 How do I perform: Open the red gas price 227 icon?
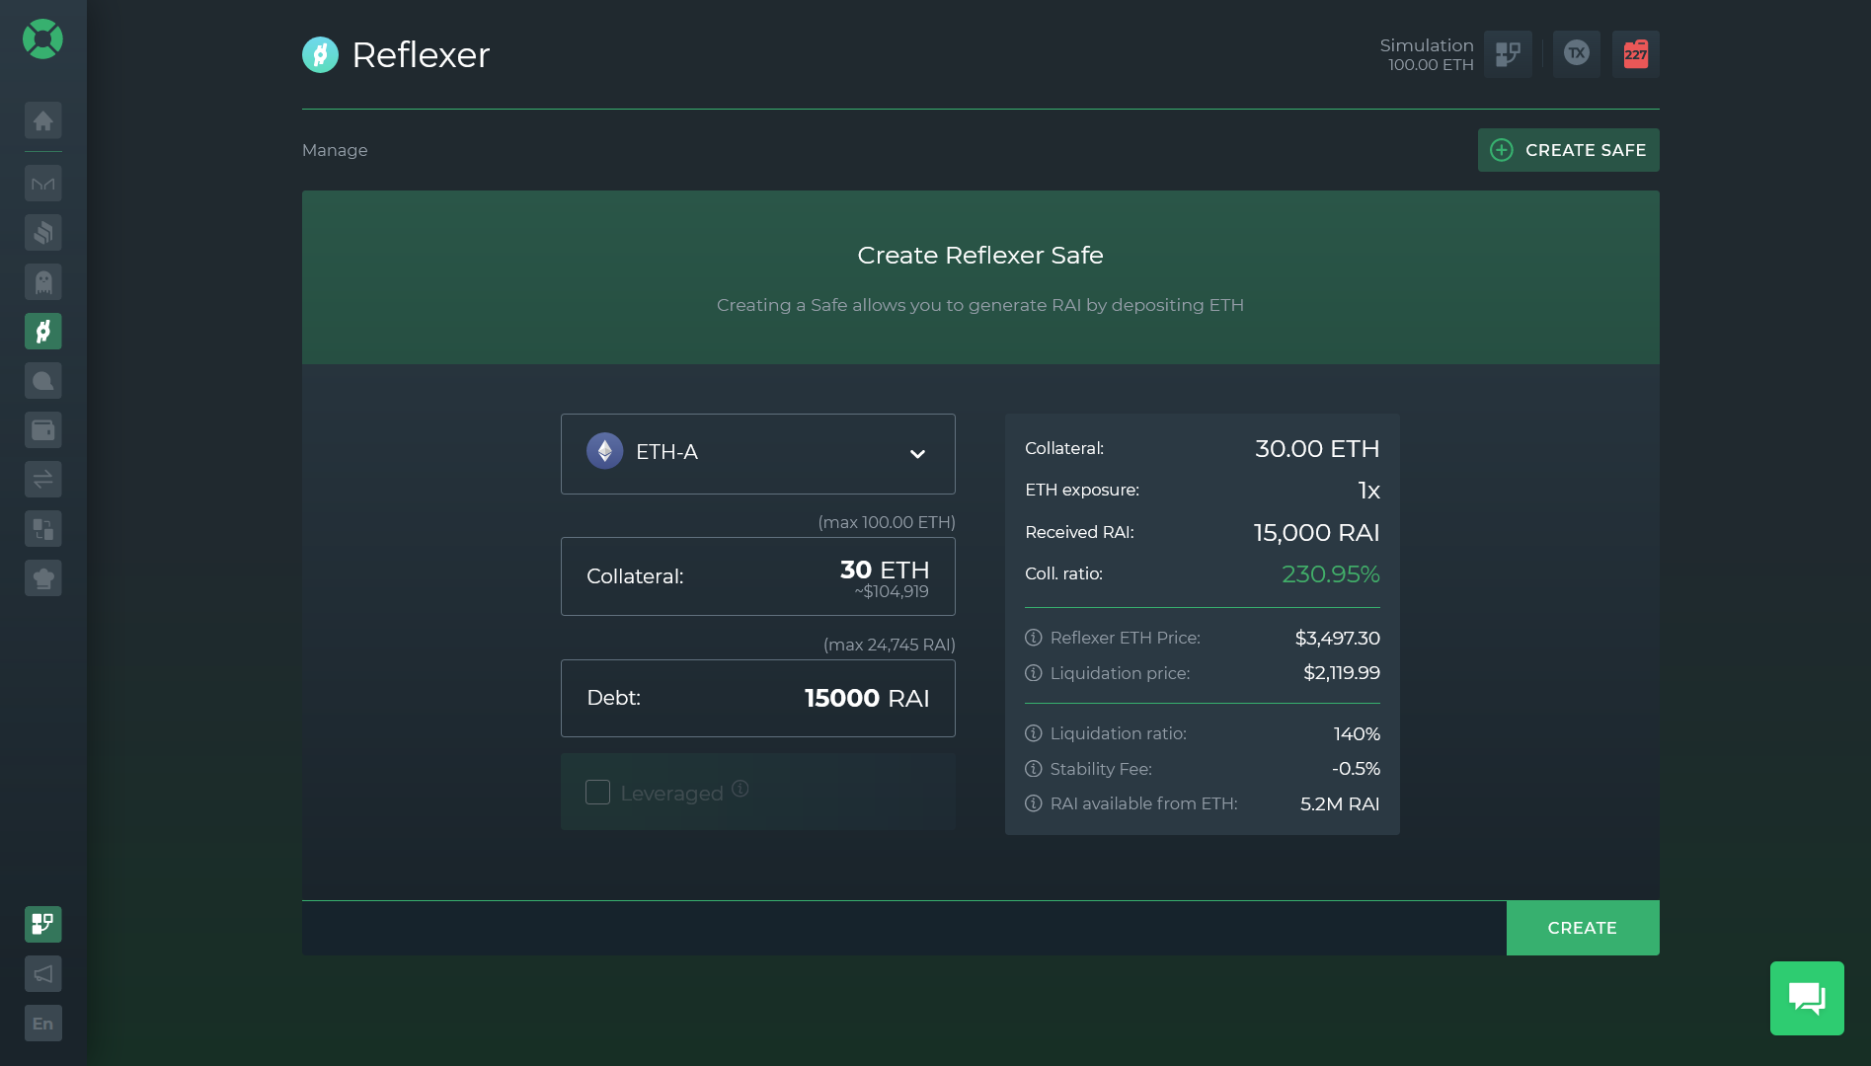tap(1636, 54)
